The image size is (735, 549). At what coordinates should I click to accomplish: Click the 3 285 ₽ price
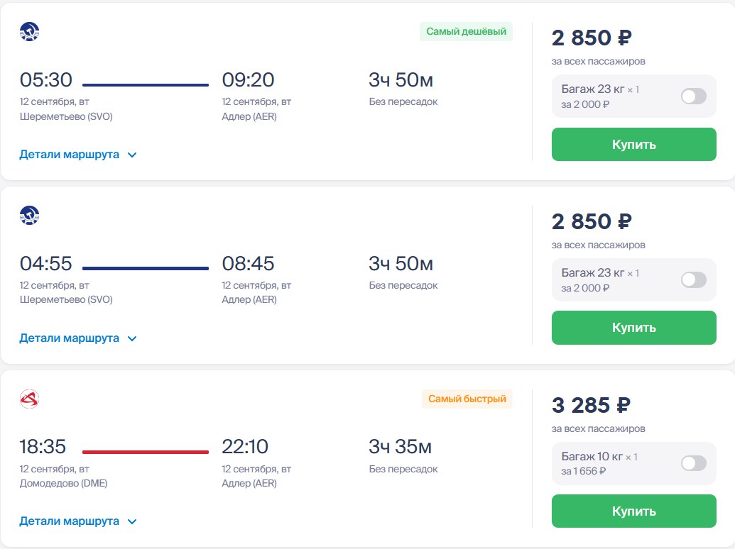(x=591, y=406)
